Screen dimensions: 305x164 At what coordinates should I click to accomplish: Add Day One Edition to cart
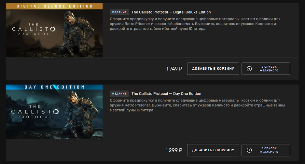pos(213,150)
